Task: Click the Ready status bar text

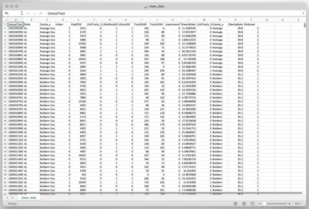Action: point(12,204)
